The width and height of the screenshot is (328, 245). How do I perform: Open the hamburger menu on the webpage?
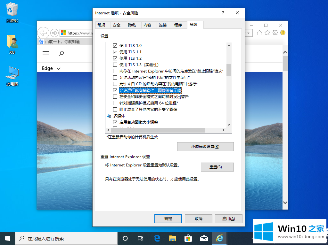46,53
